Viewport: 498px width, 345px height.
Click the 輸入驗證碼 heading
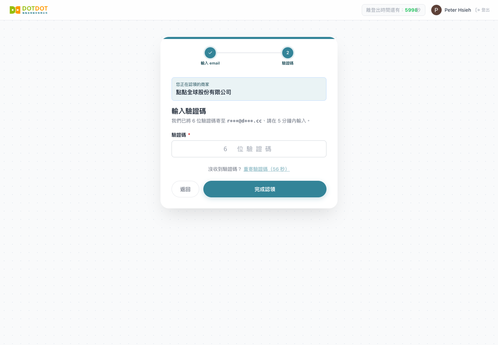(x=189, y=111)
